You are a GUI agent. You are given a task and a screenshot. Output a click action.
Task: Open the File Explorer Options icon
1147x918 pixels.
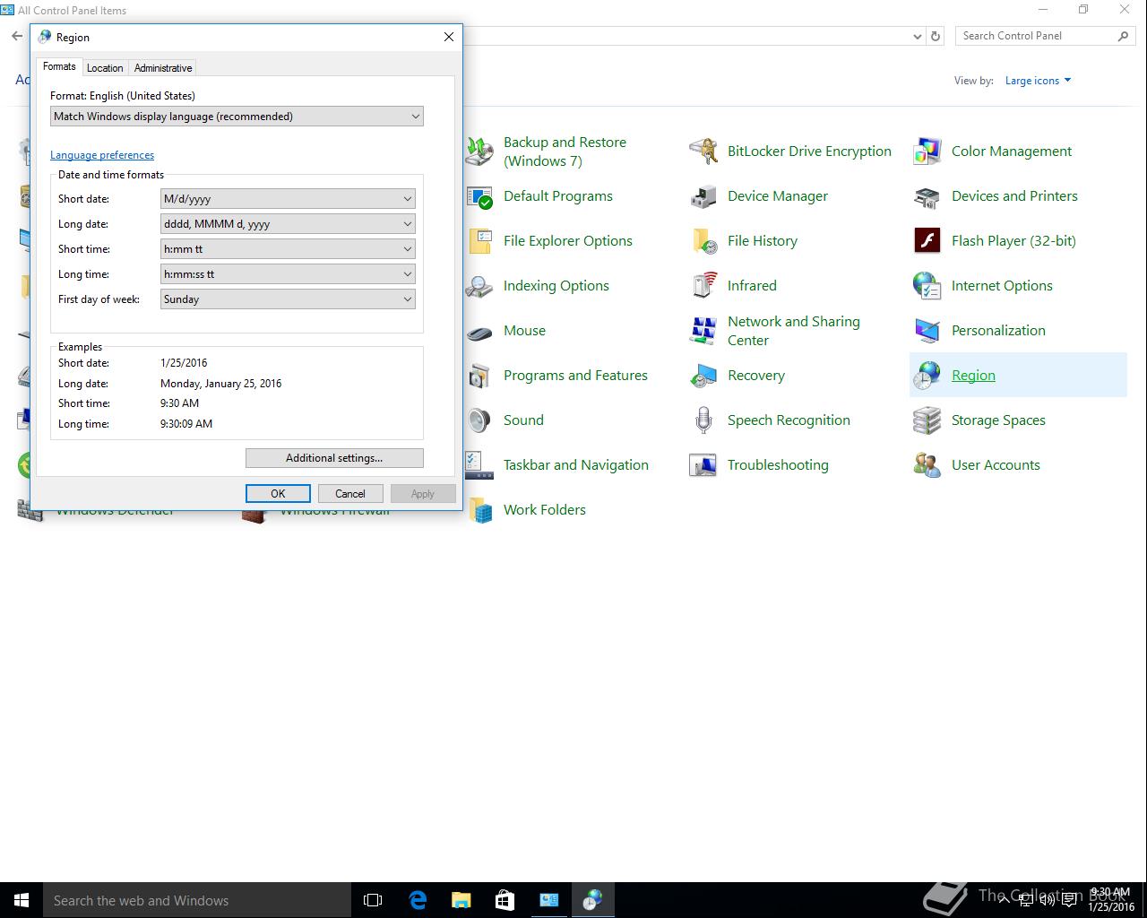pyautogui.click(x=479, y=241)
